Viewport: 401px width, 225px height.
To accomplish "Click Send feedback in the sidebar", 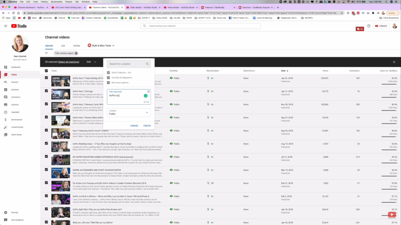I will (x=17, y=220).
